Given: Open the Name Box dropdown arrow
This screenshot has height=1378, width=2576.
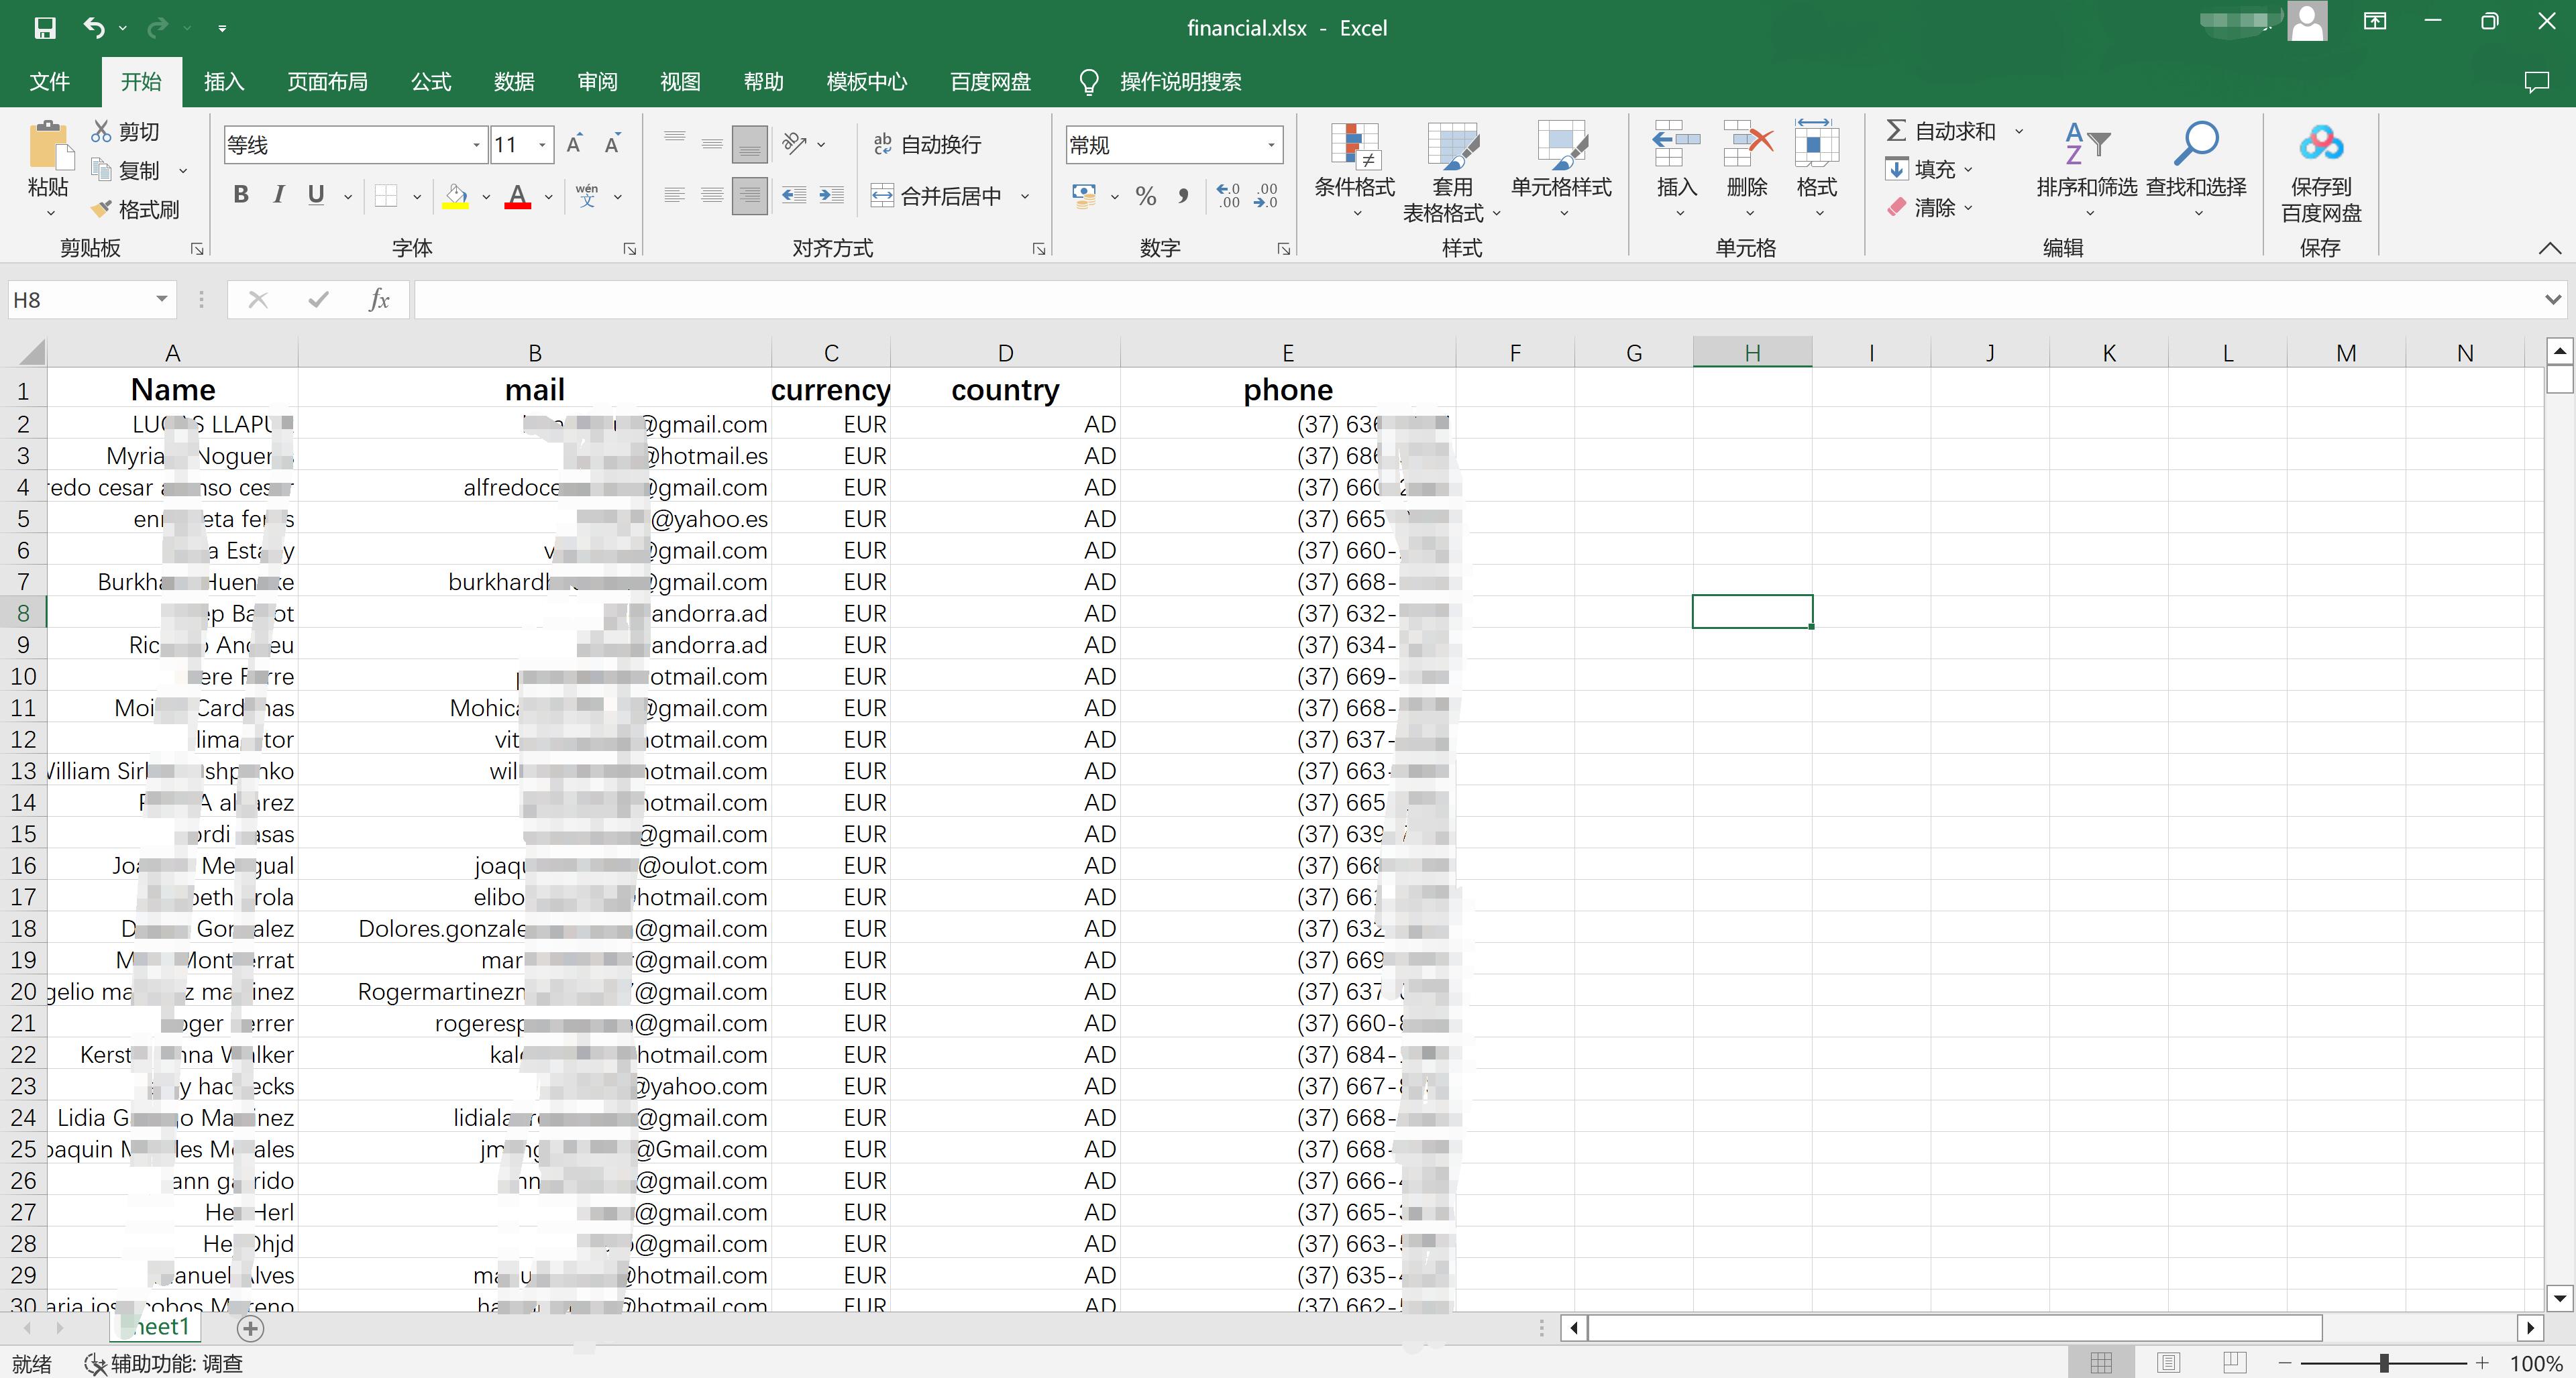Looking at the screenshot, I should (161, 299).
